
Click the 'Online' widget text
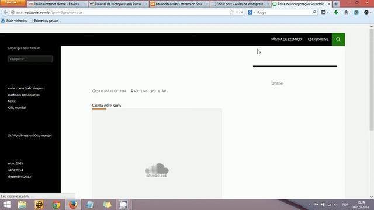[x=277, y=83]
